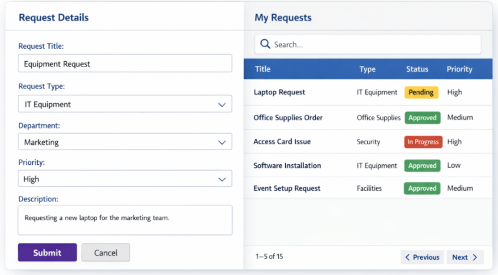498x275 pixels.
Task: Click the Facilities type cell
Action: 369,188
